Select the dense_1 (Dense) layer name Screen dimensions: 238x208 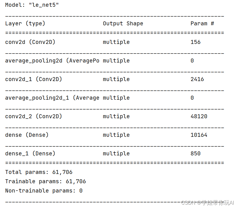pos(30,154)
